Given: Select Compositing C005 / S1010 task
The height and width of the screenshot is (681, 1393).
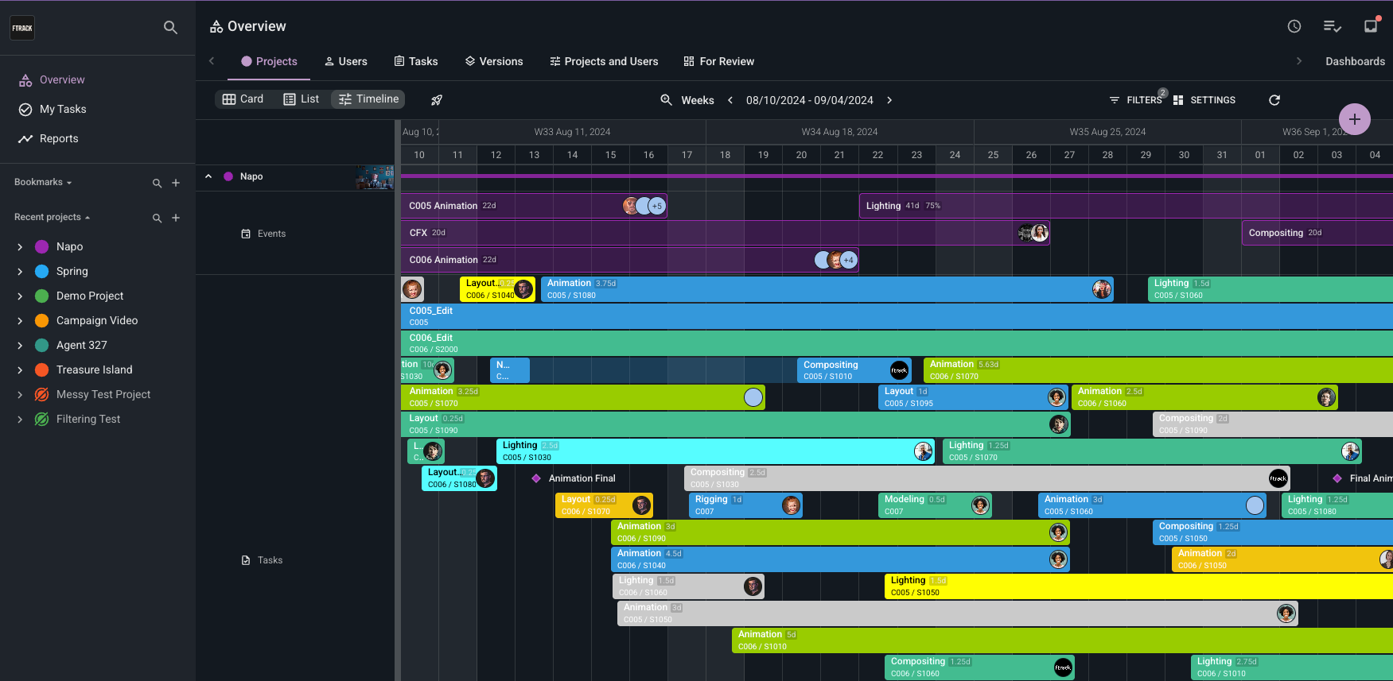Looking at the screenshot, I should tap(854, 370).
